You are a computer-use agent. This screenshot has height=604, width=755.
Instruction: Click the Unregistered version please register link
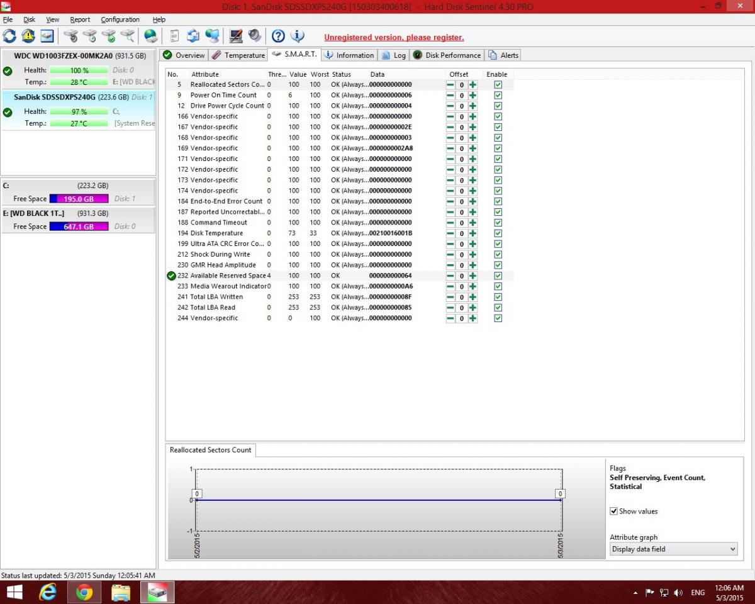coord(394,38)
